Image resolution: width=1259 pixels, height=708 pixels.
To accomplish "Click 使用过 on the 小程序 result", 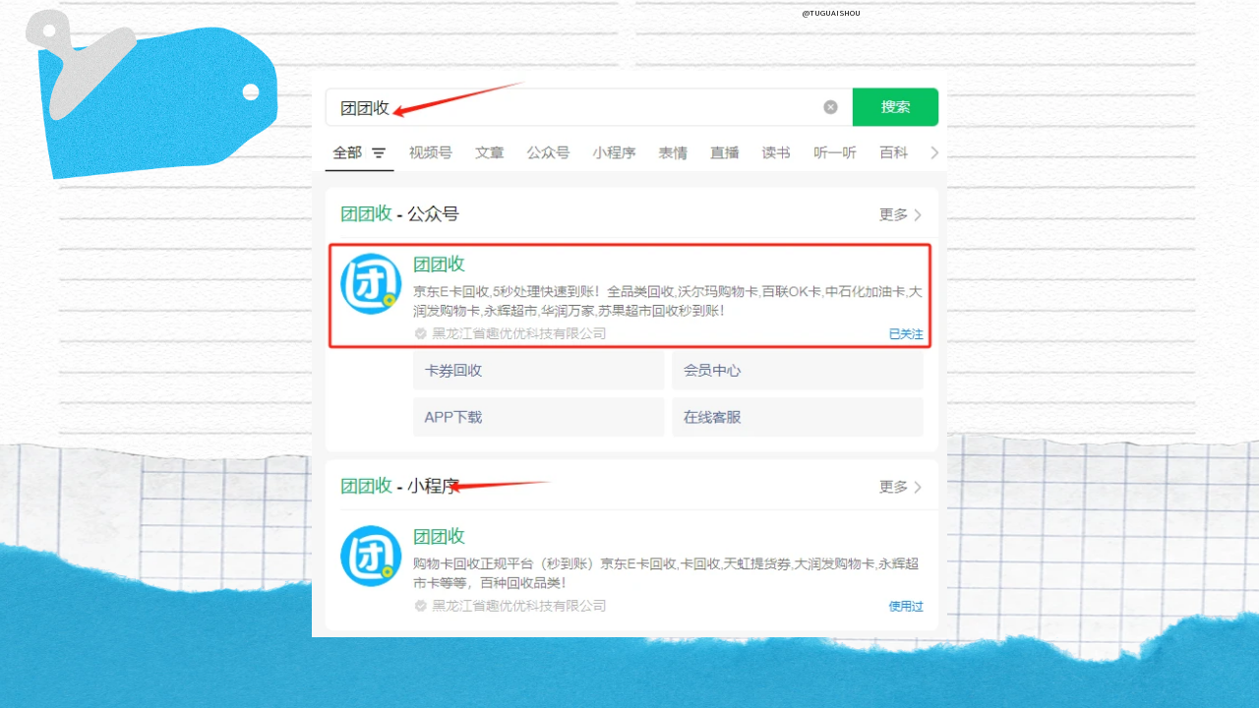I will coord(906,607).
